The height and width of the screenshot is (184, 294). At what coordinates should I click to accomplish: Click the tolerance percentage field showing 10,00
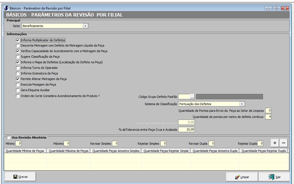coord(186,130)
